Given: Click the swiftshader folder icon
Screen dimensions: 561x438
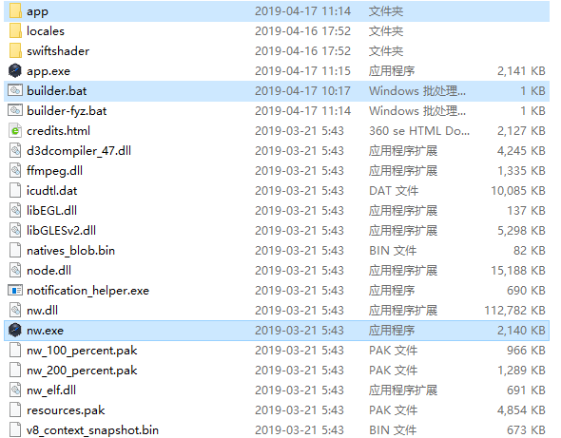Looking at the screenshot, I should [15, 50].
